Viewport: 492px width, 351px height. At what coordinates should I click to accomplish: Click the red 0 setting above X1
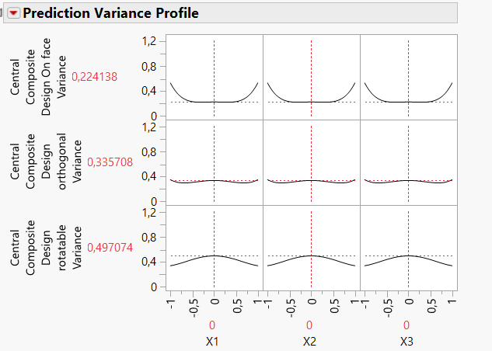[212, 325]
